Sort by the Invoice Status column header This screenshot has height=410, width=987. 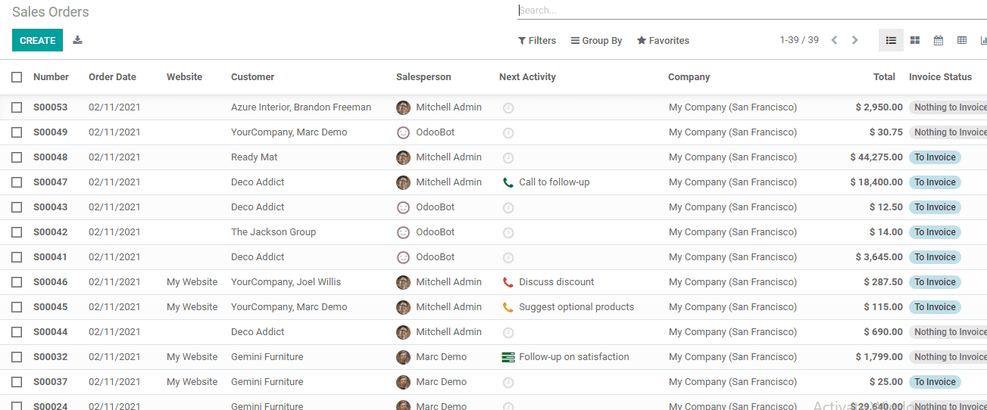[940, 77]
